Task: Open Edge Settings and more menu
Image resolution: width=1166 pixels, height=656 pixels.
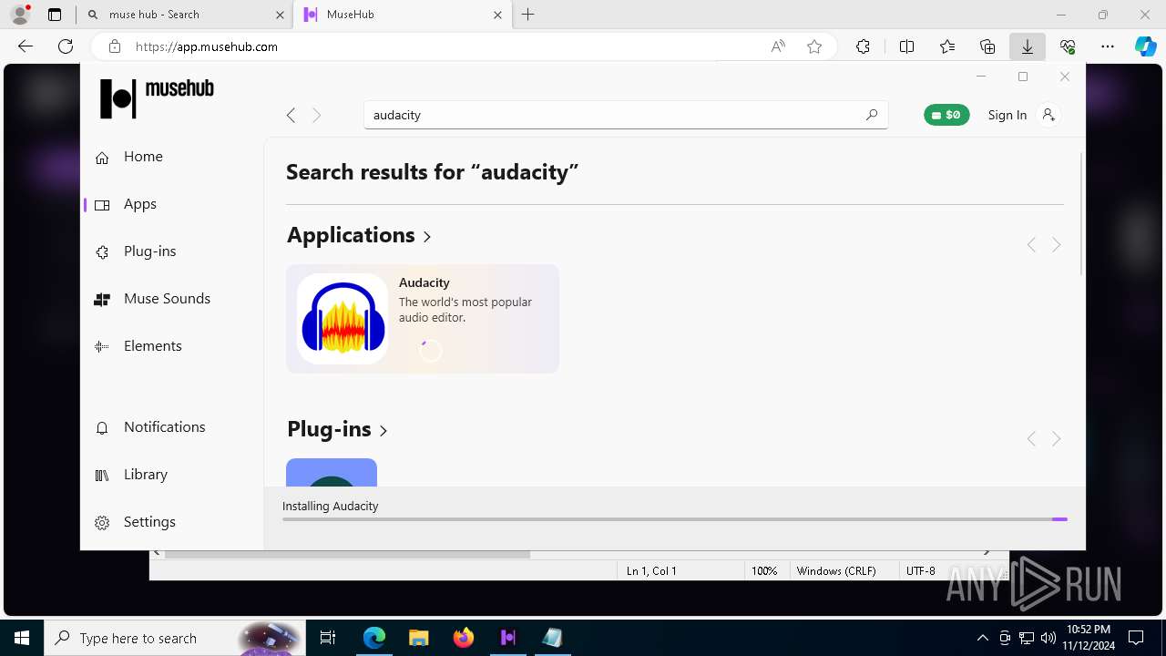Action: pos(1108,46)
